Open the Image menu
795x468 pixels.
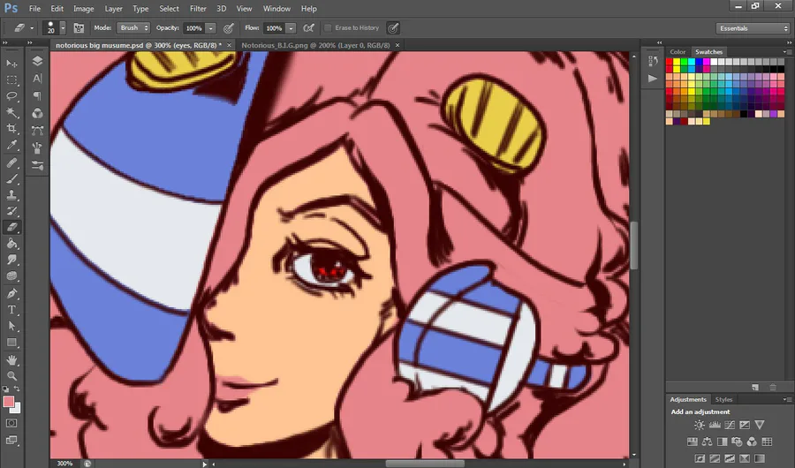click(83, 9)
